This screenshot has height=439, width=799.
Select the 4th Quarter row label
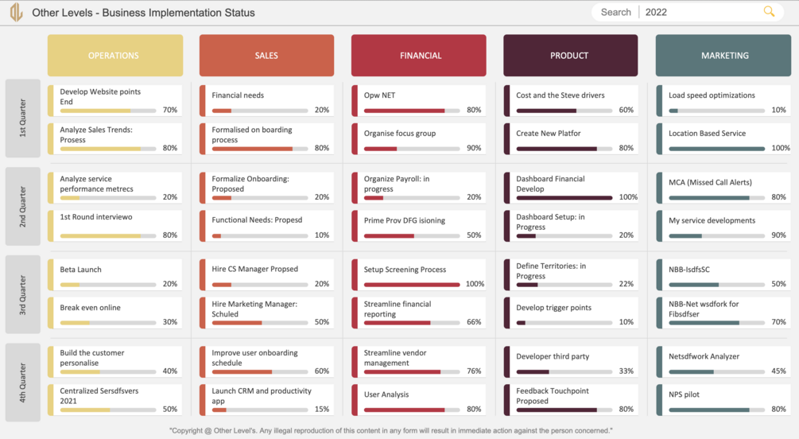pyautogui.click(x=23, y=383)
